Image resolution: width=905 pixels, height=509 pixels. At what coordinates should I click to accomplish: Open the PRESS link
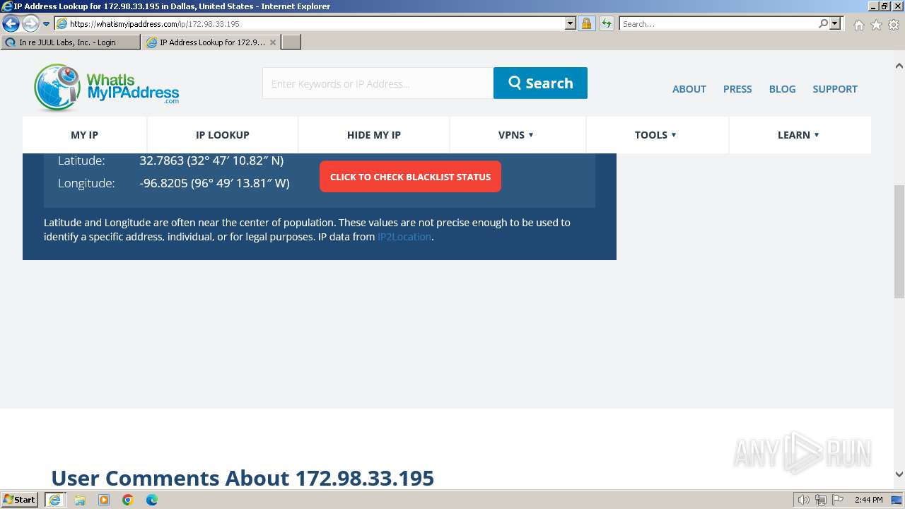click(x=737, y=89)
